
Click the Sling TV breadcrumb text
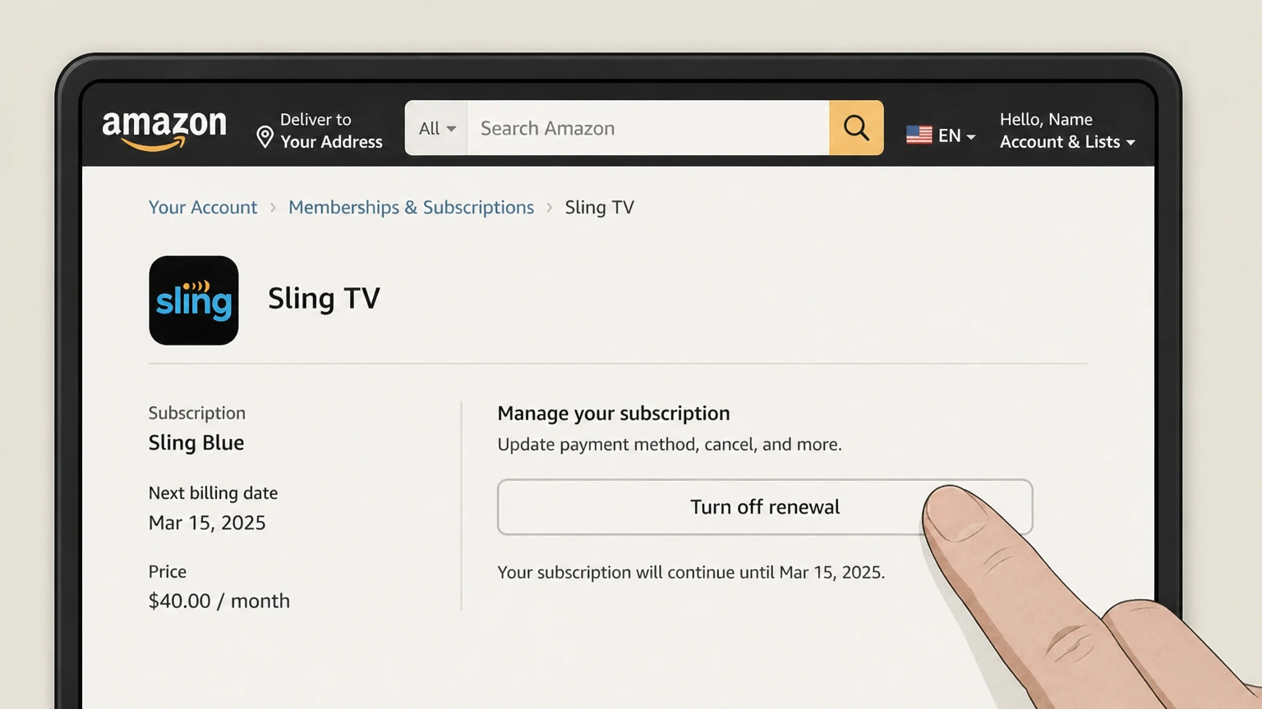tap(599, 208)
